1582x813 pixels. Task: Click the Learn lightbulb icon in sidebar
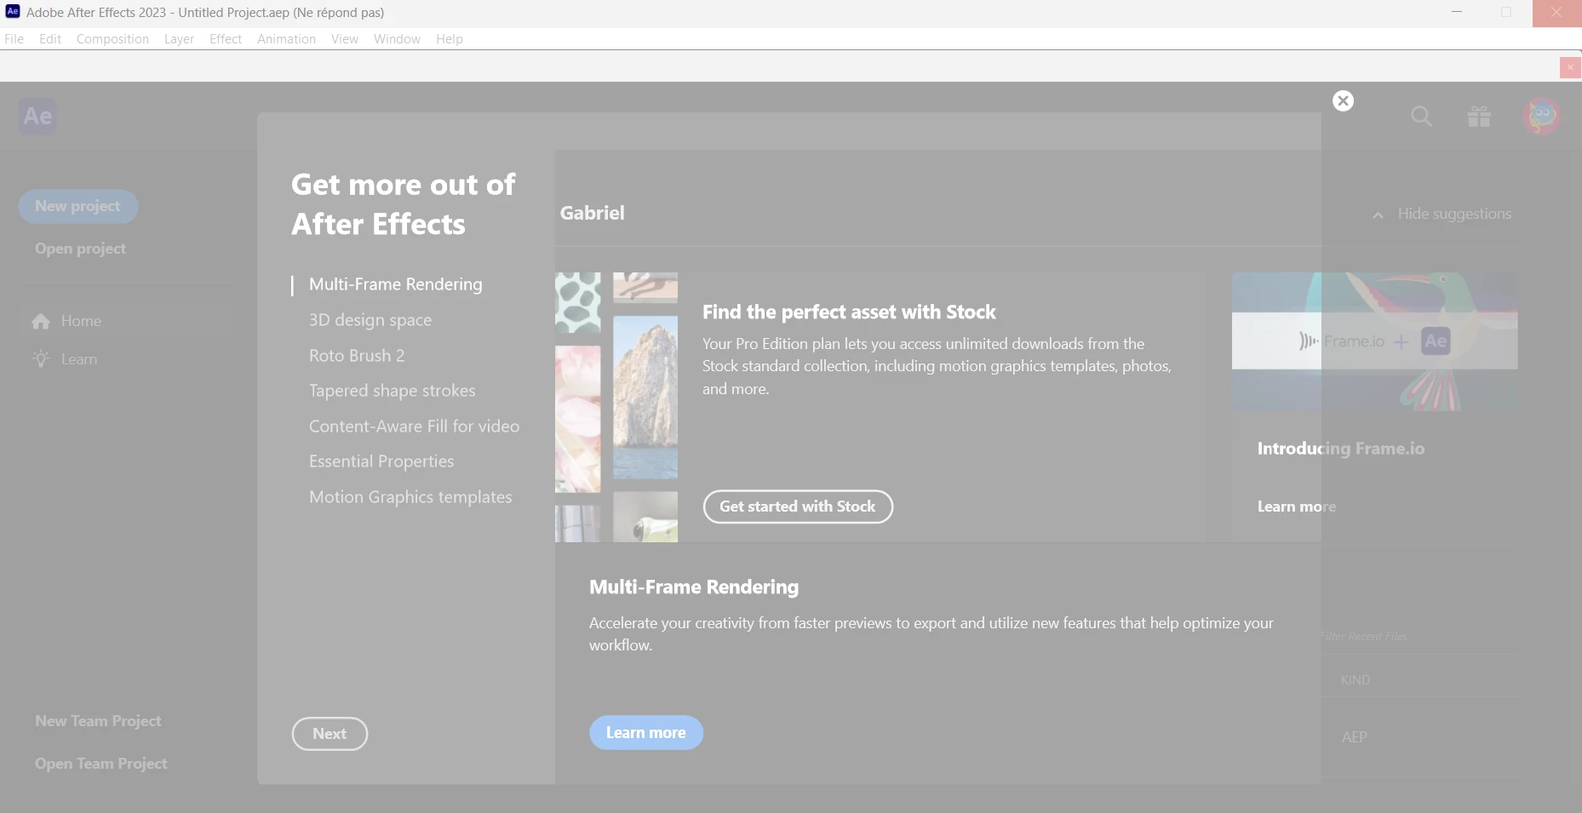pyautogui.click(x=41, y=359)
